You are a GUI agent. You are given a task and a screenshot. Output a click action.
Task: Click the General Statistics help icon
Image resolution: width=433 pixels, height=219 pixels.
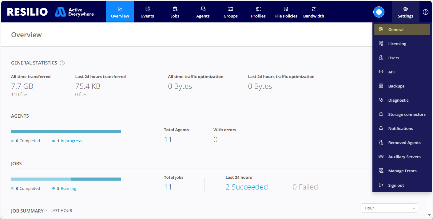pos(62,63)
